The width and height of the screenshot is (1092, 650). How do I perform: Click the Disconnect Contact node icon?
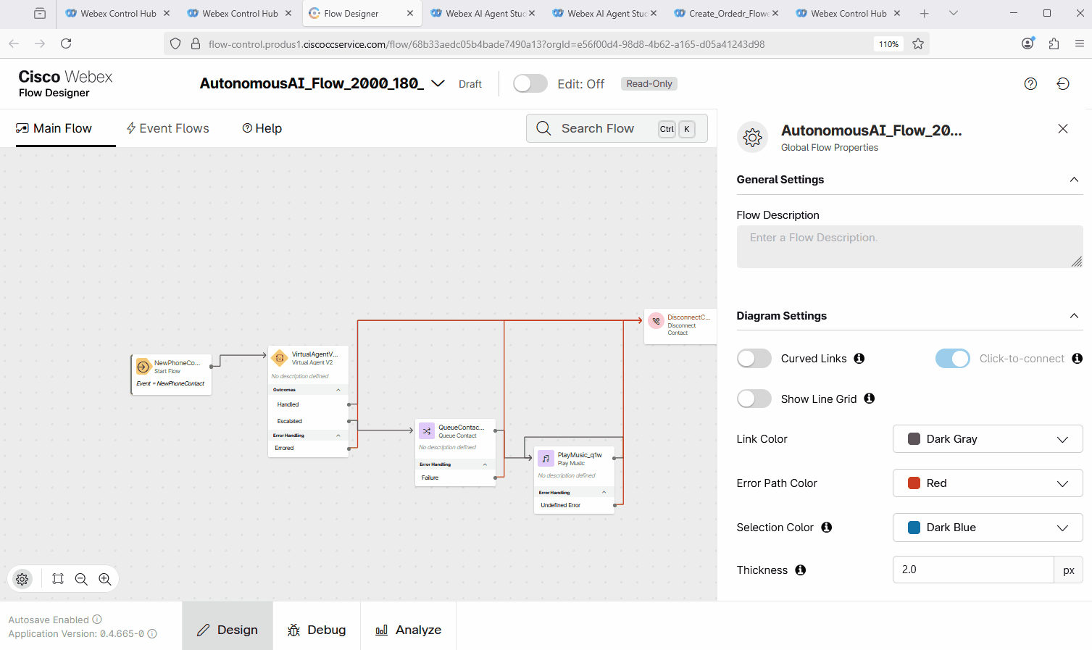pos(656,321)
